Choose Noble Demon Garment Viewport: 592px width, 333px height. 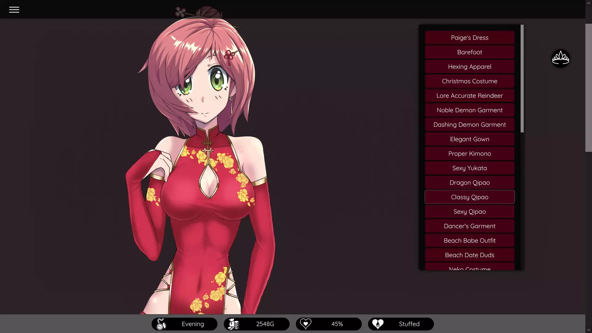[x=469, y=110]
